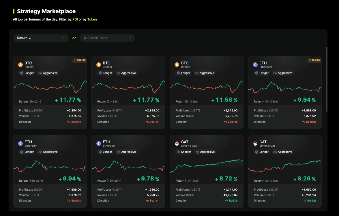Focus the Search Token input field
The width and height of the screenshot is (339, 216).
point(107,38)
